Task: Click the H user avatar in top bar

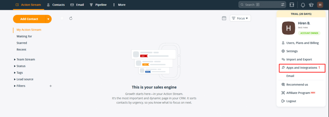Action: point(320,5)
